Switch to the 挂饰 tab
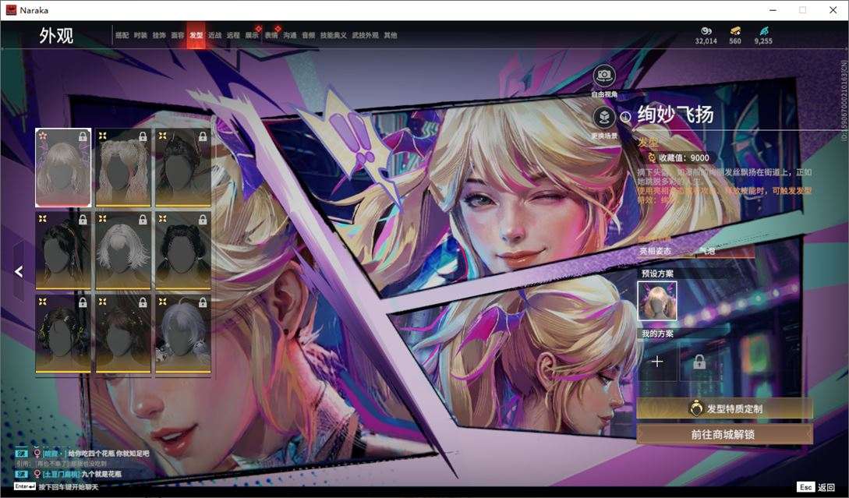Viewport: 849px width, 498px height. pos(158,35)
